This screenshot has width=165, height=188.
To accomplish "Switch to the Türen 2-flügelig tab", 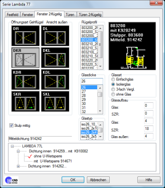I will pyautogui.click(x=90, y=15).
